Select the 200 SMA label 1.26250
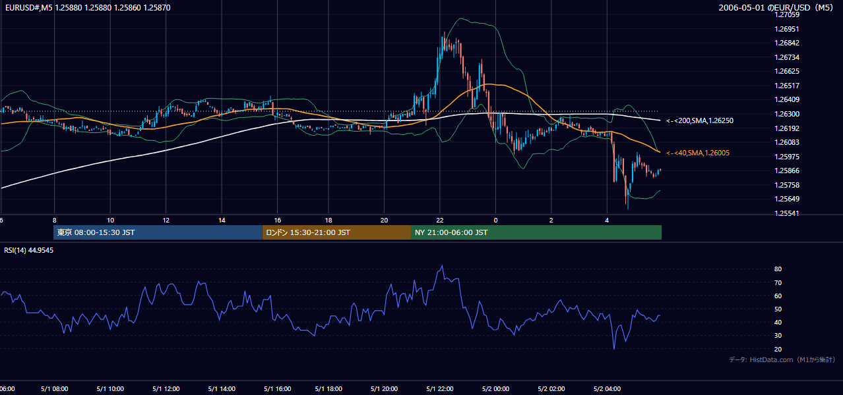This screenshot has height=395, width=843. pos(700,121)
